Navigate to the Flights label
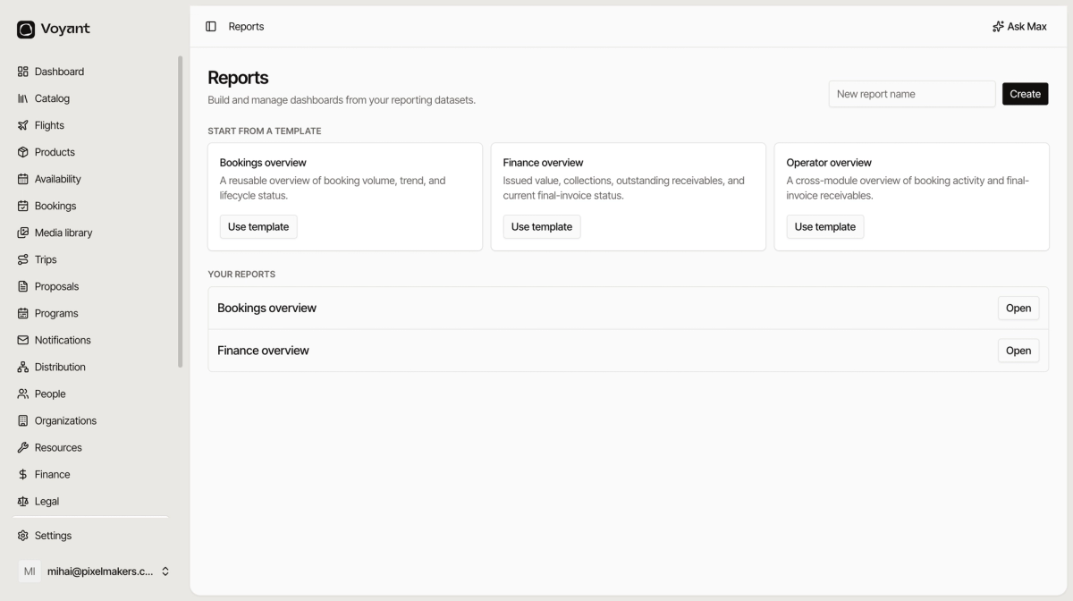The height and width of the screenshot is (601, 1073). coord(49,125)
